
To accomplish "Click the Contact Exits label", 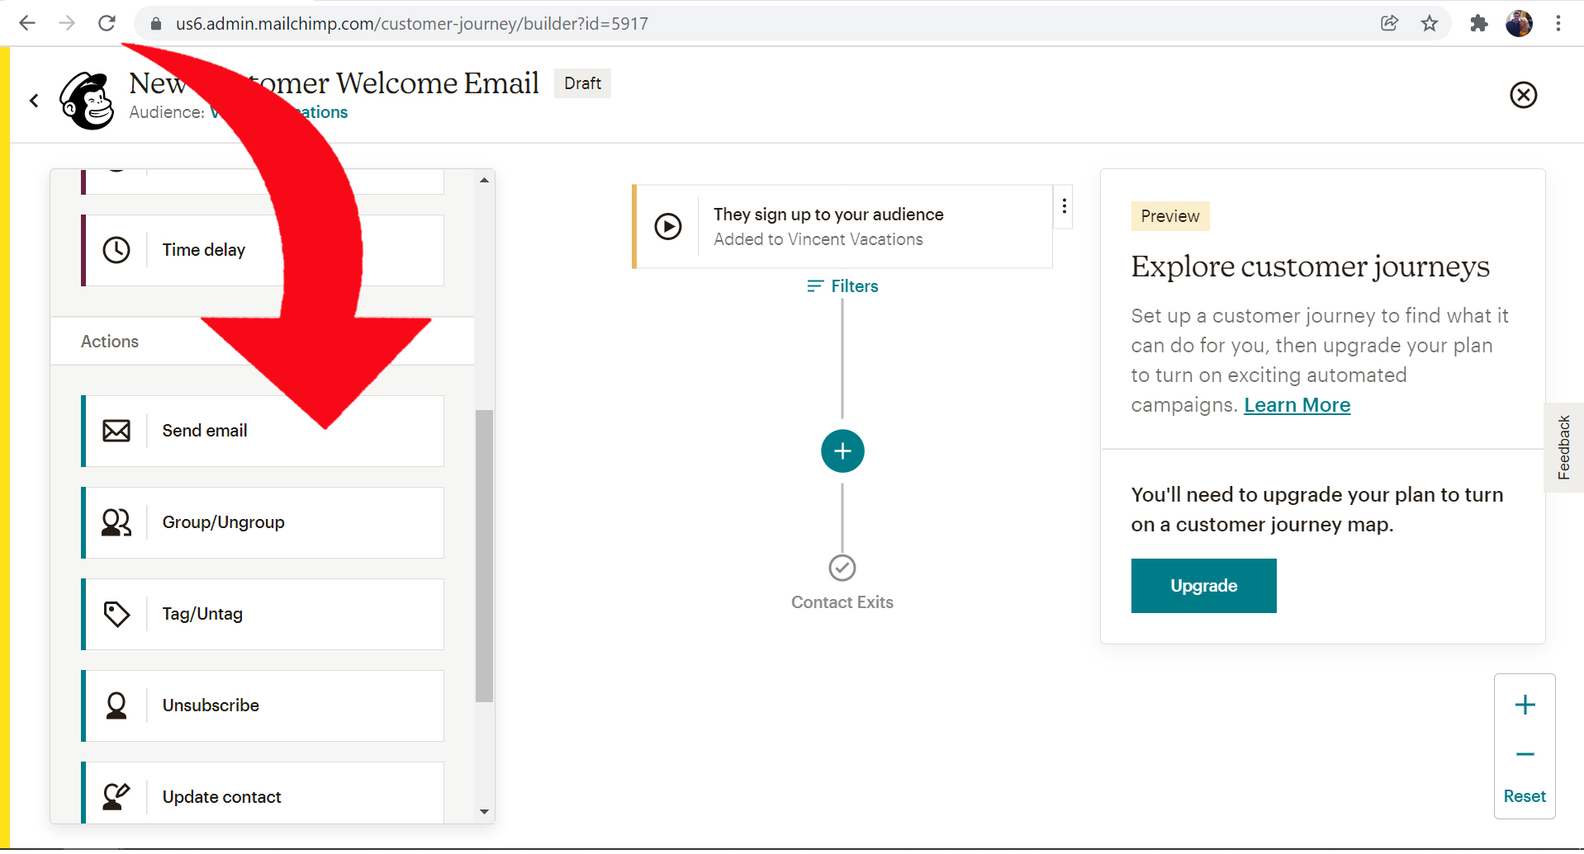I will point(842,602).
